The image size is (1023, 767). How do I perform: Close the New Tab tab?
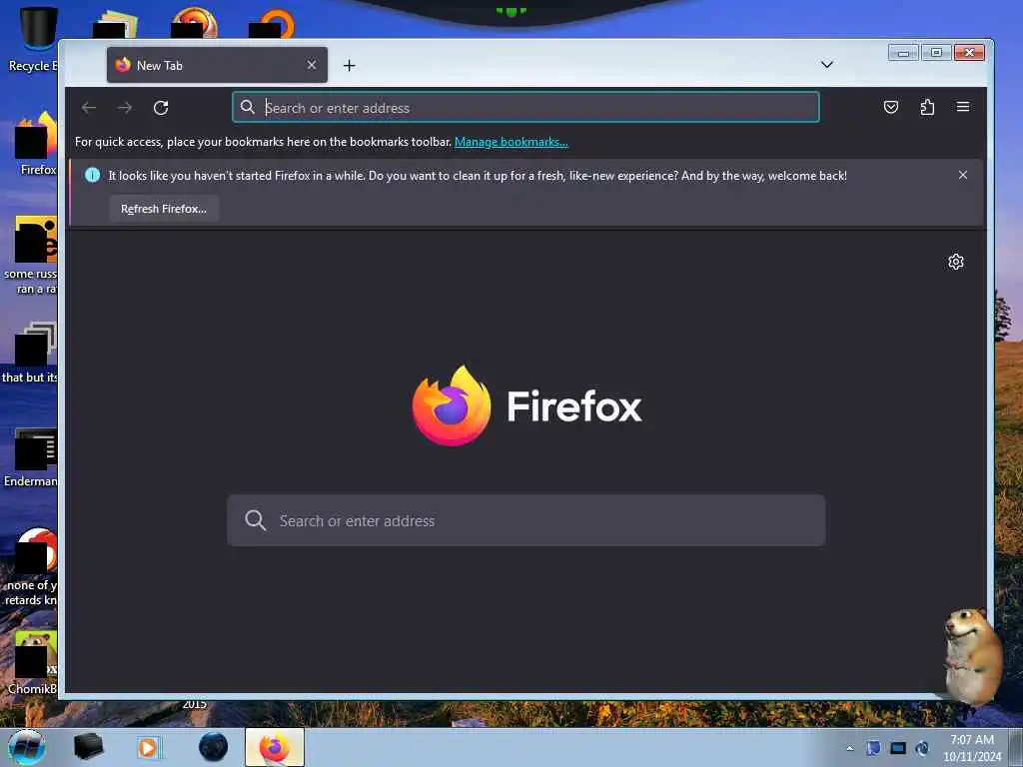pyautogui.click(x=312, y=65)
